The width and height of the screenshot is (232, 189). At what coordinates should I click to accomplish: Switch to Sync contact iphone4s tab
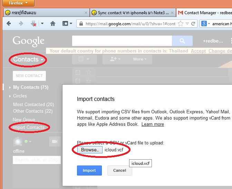(133, 13)
